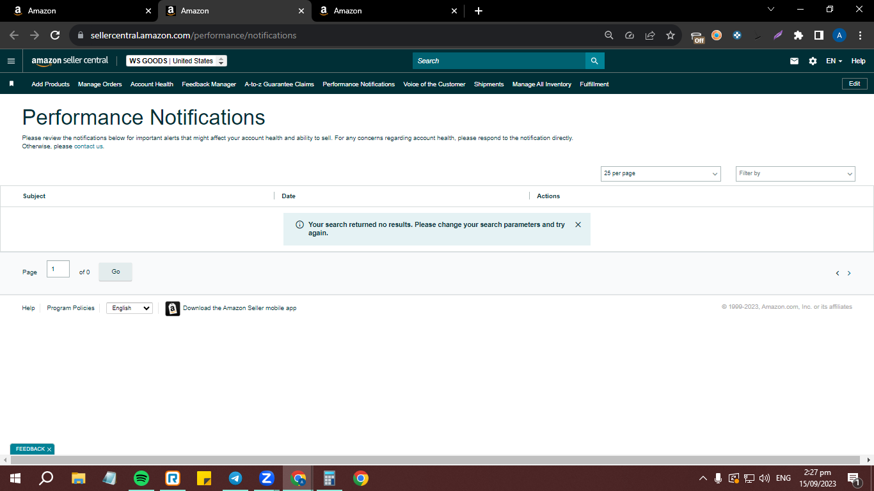874x491 pixels.
Task: Open Shipments menu item
Action: click(489, 84)
